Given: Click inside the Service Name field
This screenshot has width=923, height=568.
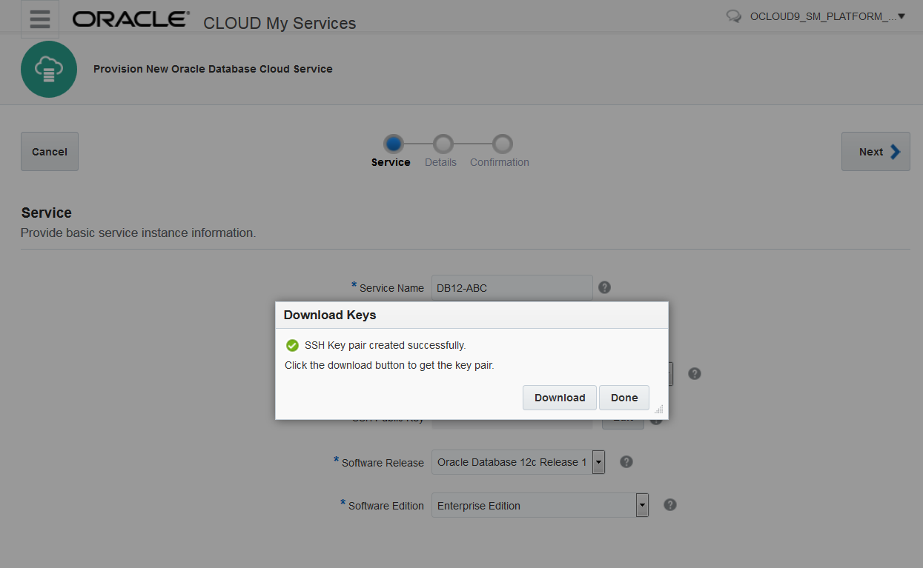Looking at the screenshot, I should pyautogui.click(x=512, y=287).
